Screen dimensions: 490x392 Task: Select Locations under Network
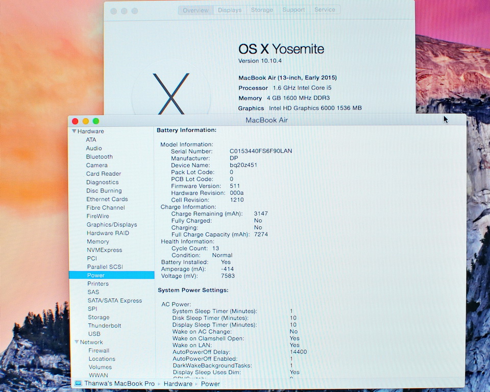(102, 359)
